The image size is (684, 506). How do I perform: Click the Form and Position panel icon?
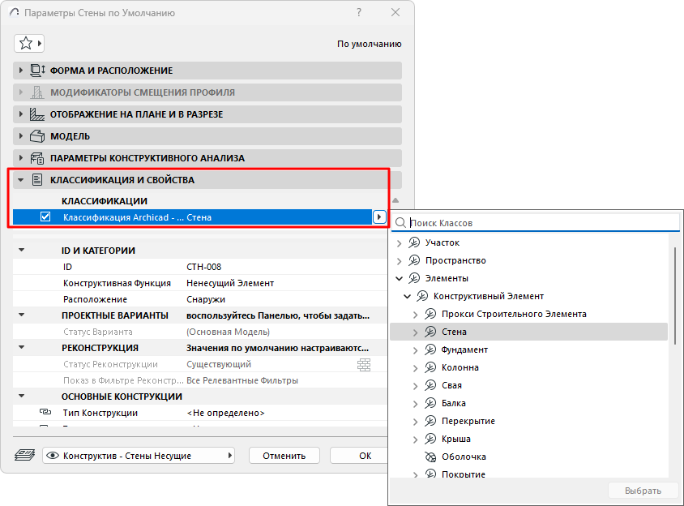(x=37, y=71)
